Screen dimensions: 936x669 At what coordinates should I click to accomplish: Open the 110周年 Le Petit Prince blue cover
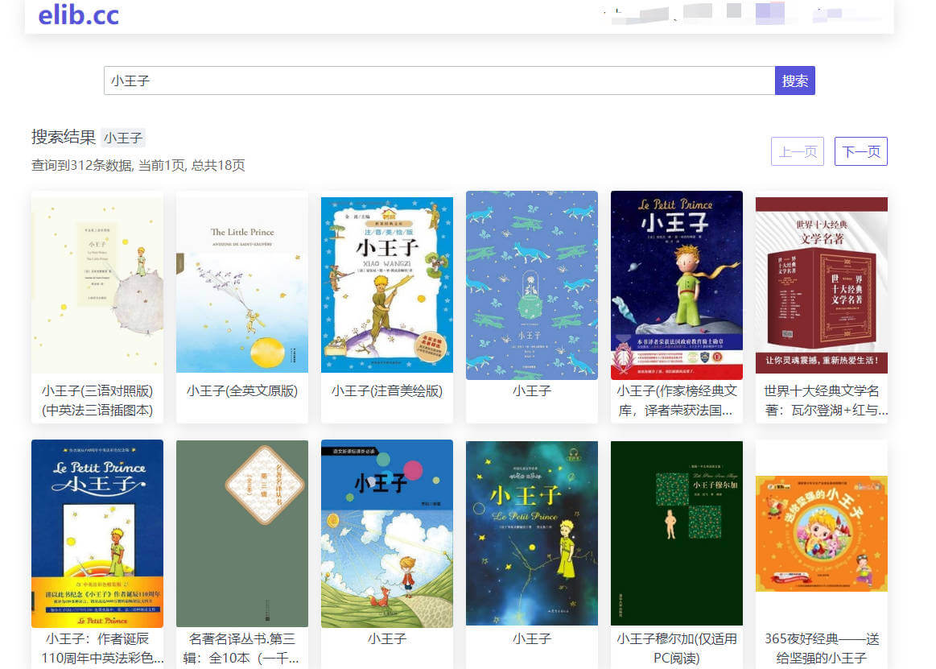(97, 534)
